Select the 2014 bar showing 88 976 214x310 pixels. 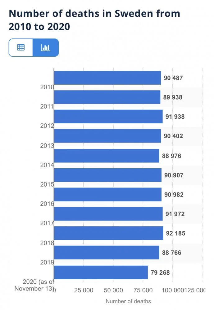107,156
